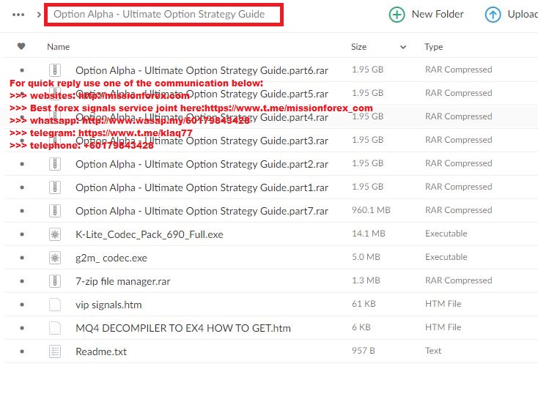Click Executable type of K-Lite codec row
Image resolution: width=538 pixels, height=402 pixels.
tap(446, 234)
